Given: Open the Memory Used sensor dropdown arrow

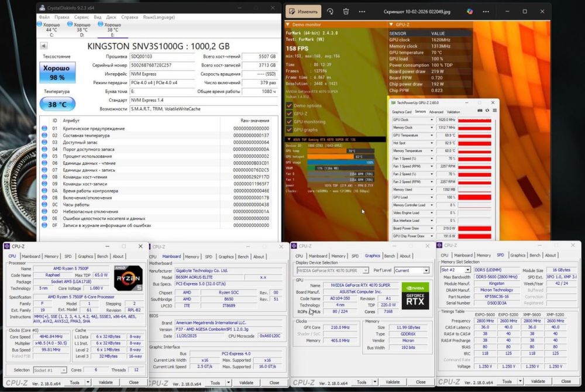Looking at the screenshot, I should 432,190.
